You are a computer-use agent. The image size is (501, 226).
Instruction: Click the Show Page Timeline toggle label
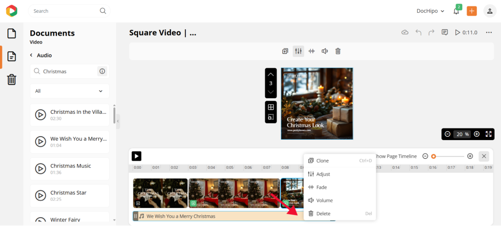(x=396, y=156)
